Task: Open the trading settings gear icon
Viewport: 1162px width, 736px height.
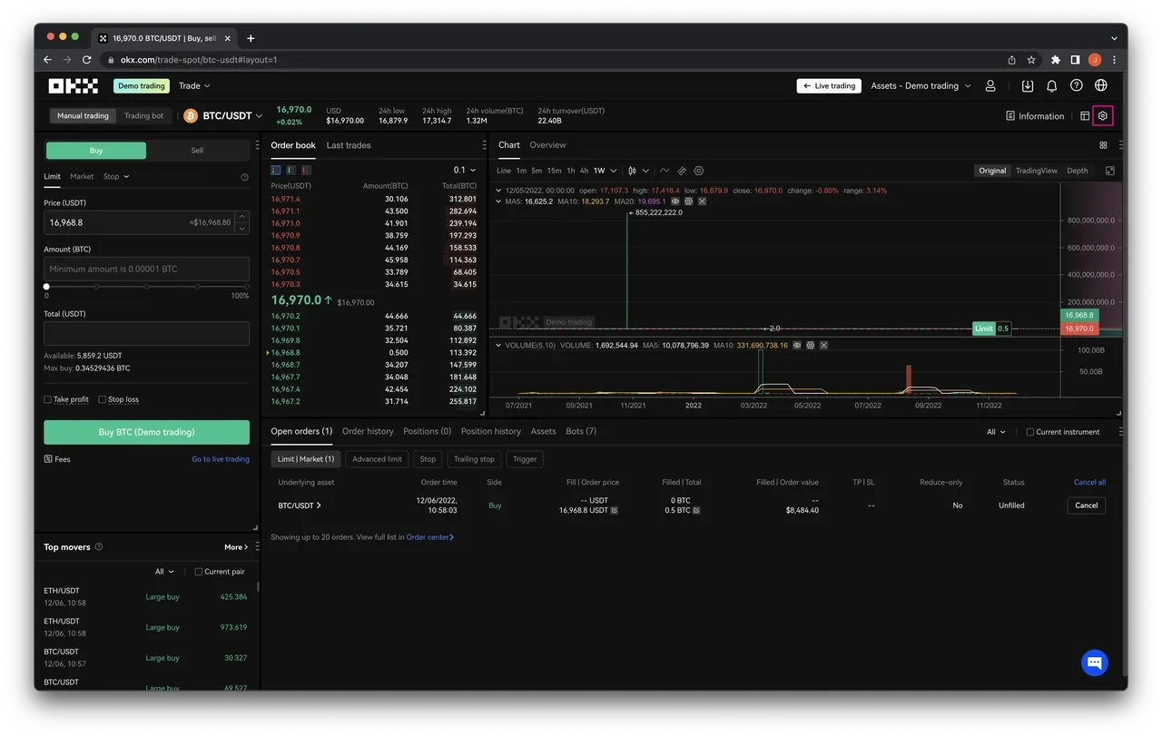Action: click(1103, 116)
